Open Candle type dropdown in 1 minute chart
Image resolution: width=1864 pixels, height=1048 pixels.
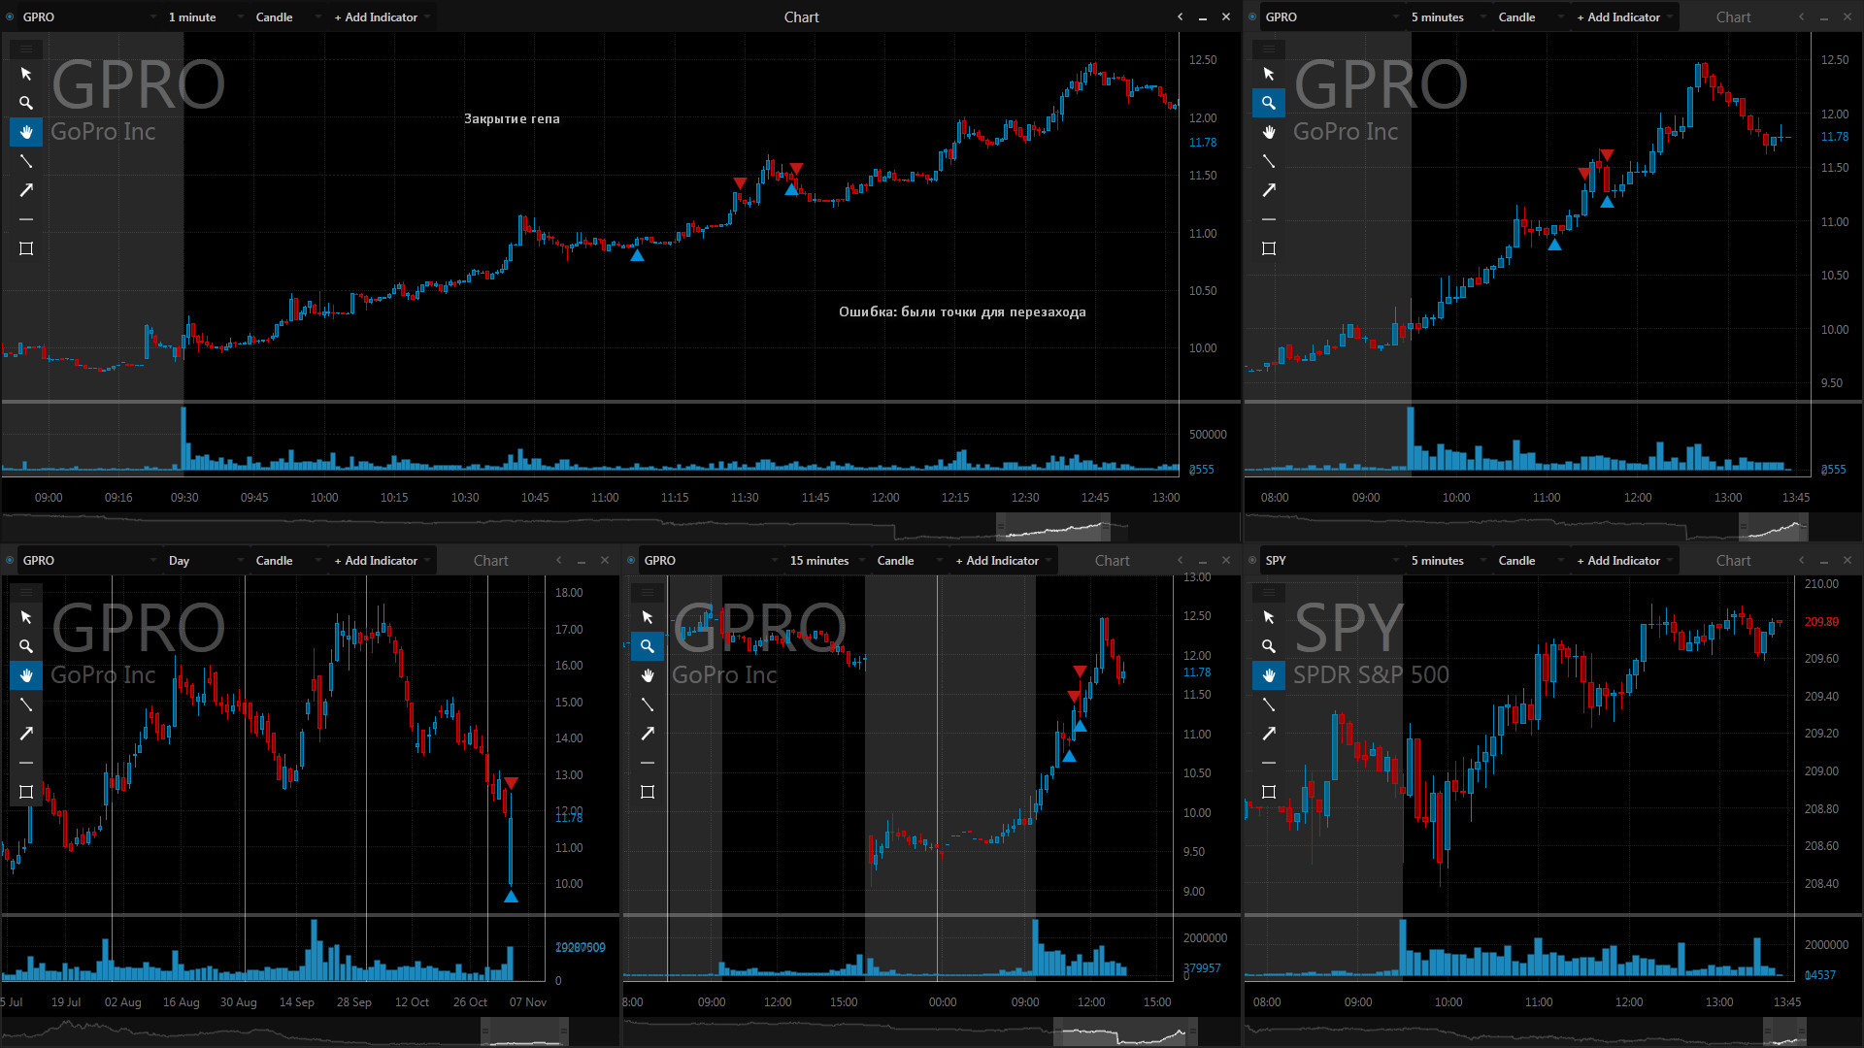click(287, 17)
